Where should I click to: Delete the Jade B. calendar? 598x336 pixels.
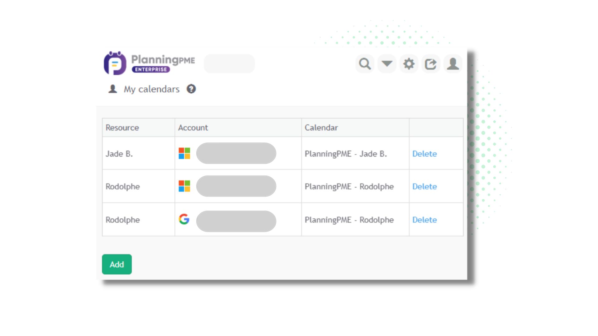coord(425,154)
